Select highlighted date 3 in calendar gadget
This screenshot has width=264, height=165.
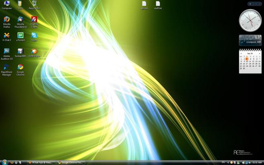pos(247,59)
